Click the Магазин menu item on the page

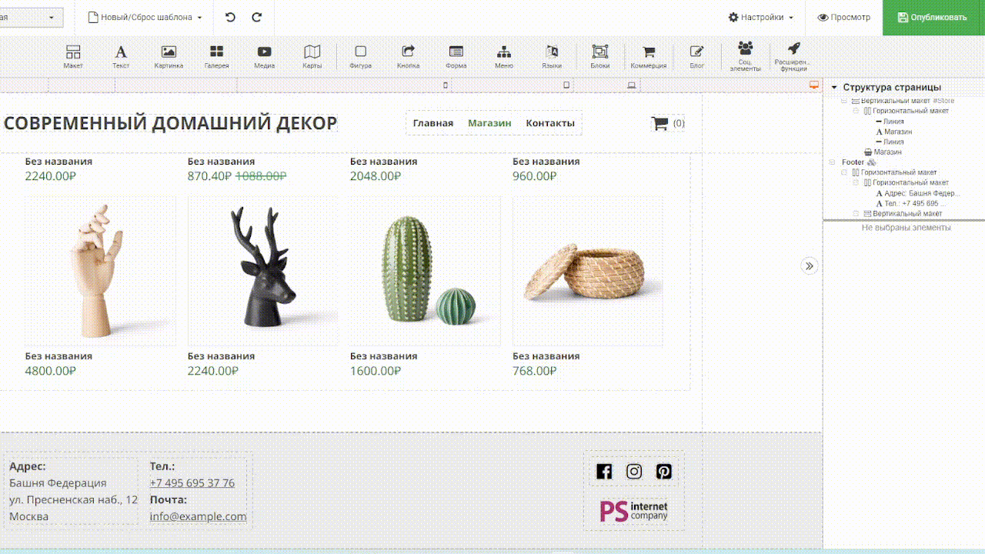(489, 123)
